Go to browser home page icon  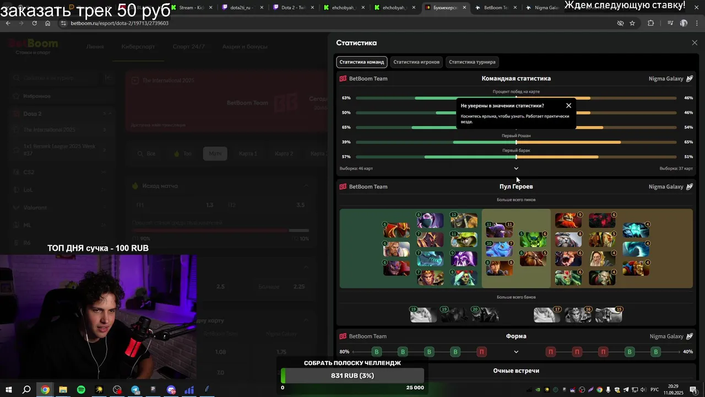point(47,23)
